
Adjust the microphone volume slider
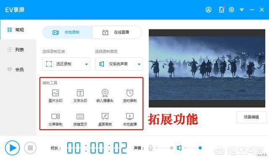tap(164, 148)
